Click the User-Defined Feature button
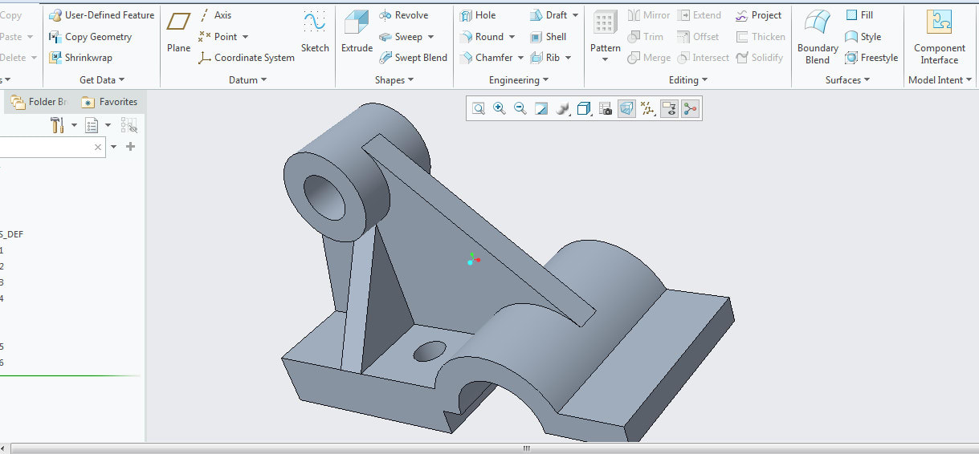This screenshot has width=979, height=454. pos(101,15)
